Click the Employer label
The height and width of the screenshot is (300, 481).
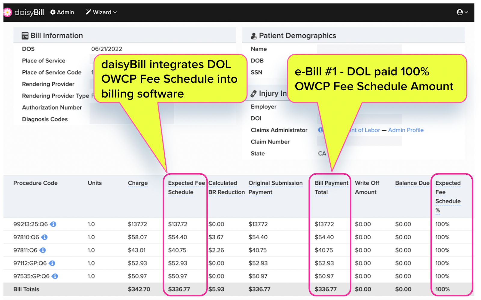(x=264, y=107)
